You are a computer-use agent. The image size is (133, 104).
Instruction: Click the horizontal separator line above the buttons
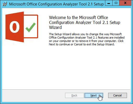pyautogui.click(x=66, y=89)
